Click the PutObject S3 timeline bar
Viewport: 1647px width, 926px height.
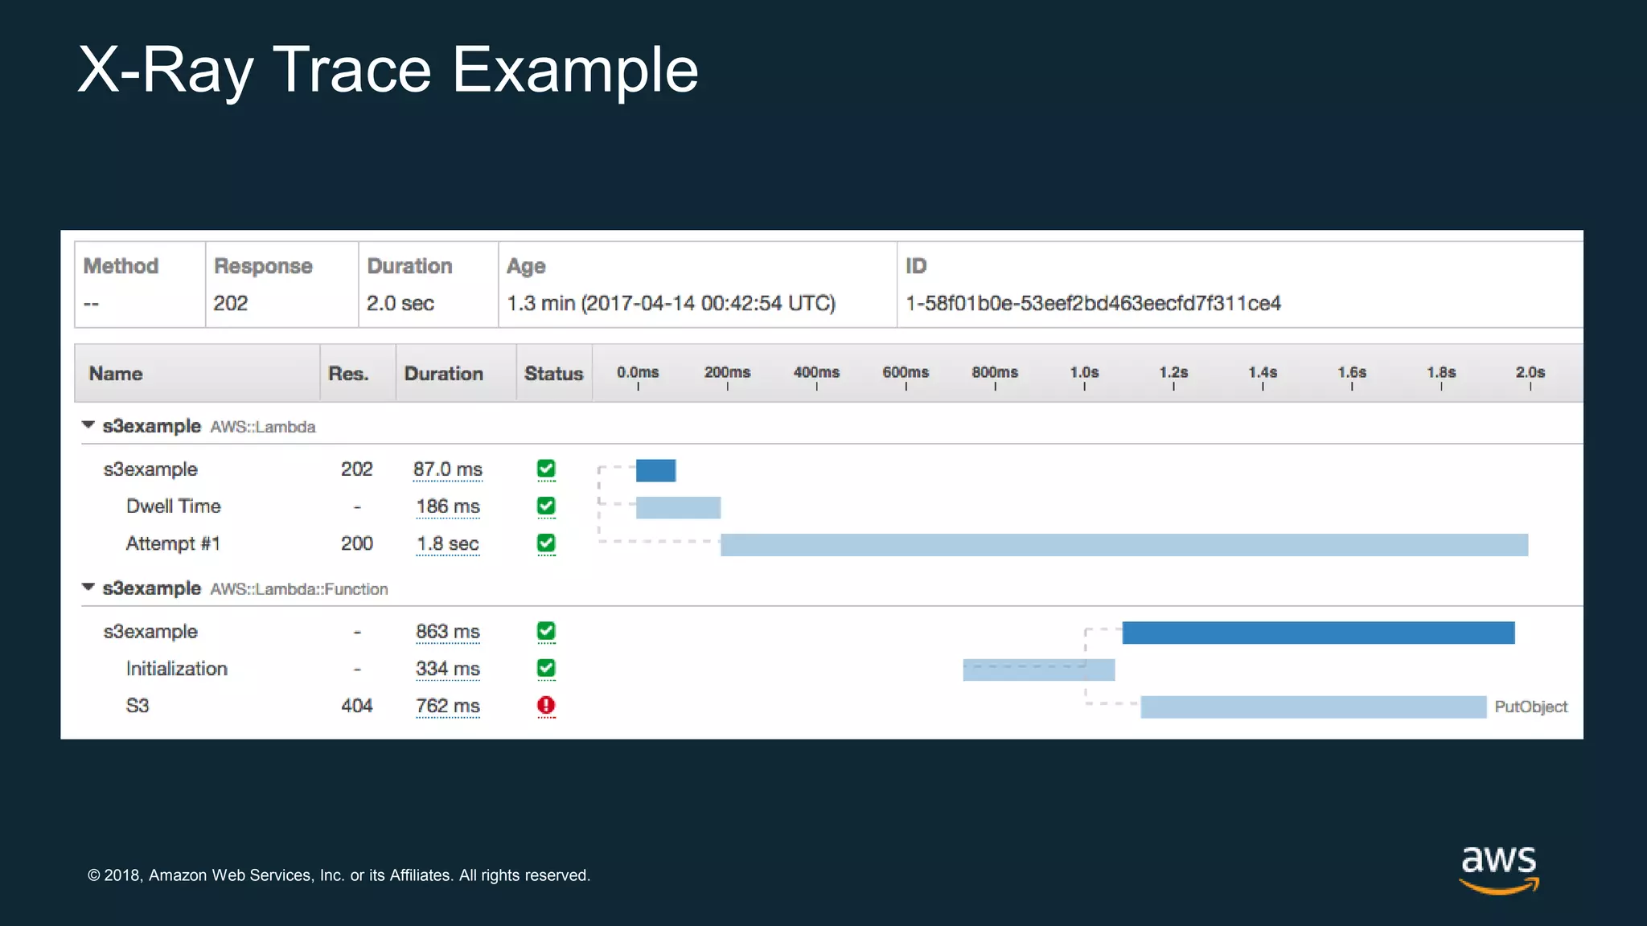tap(1312, 707)
